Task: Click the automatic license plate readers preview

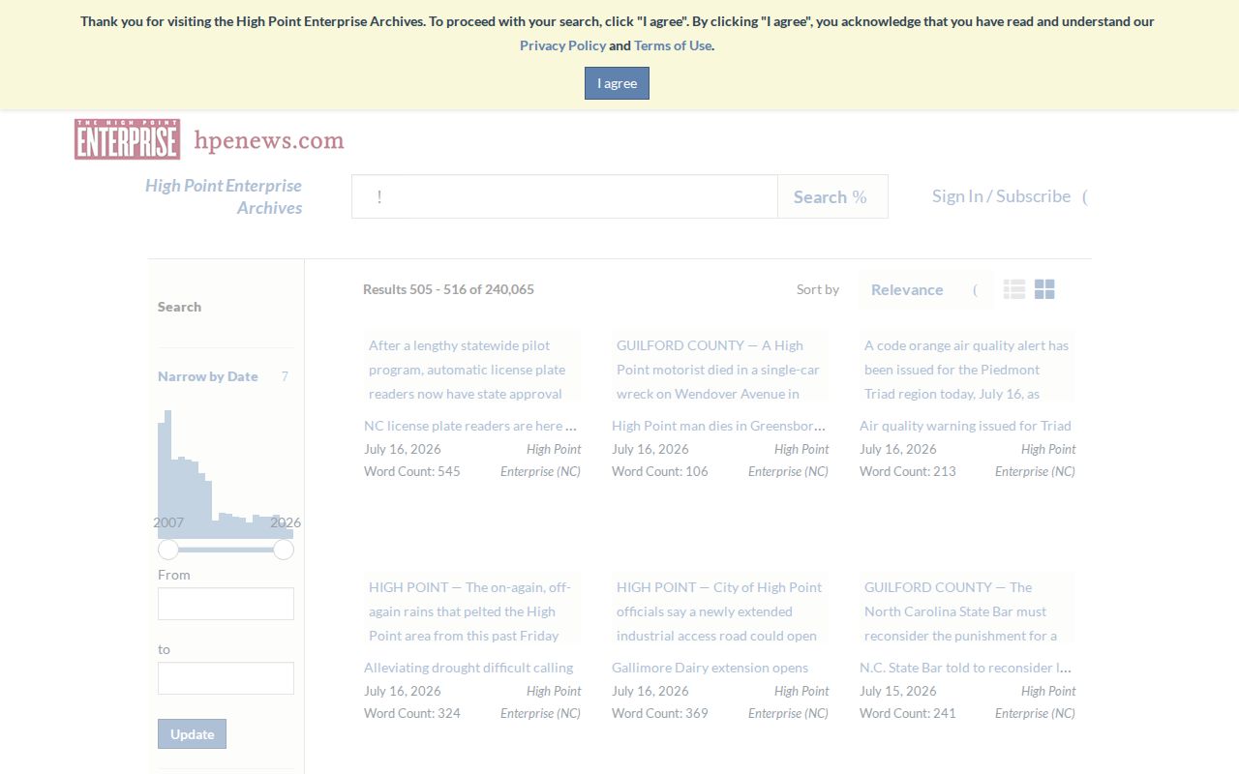Action: [x=472, y=367]
